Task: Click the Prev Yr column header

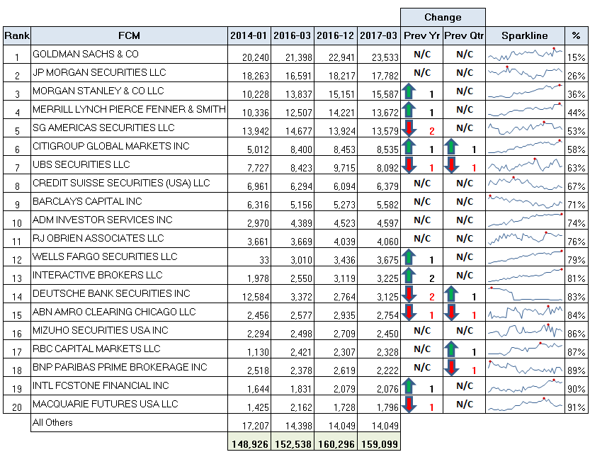Action: 422,35
